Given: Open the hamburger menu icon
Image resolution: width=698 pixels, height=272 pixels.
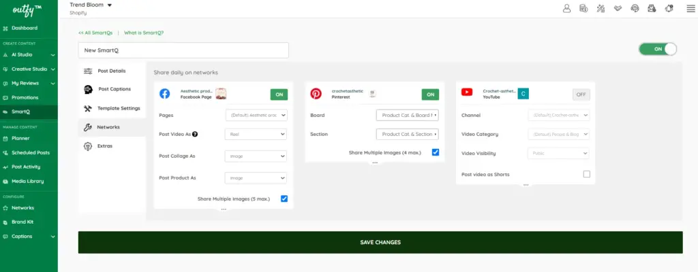Looking at the screenshot, I should click(x=691, y=8).
